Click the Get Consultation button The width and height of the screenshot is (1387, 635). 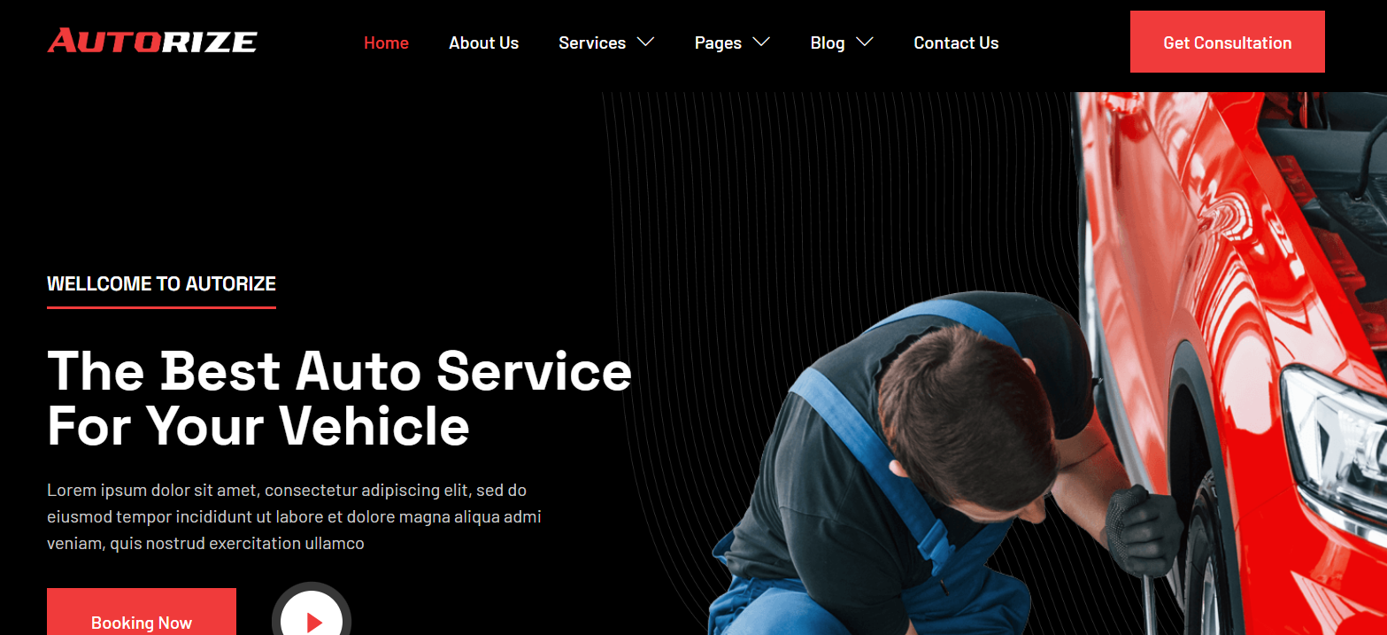point(1227,42)
